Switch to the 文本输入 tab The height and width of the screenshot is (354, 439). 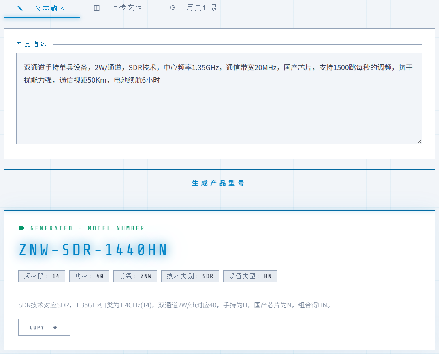(42, 9)
